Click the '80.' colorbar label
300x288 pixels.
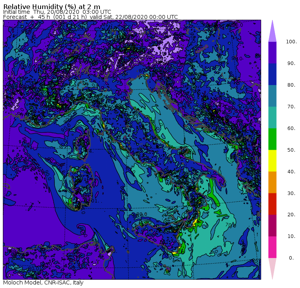tap(291, 85)
